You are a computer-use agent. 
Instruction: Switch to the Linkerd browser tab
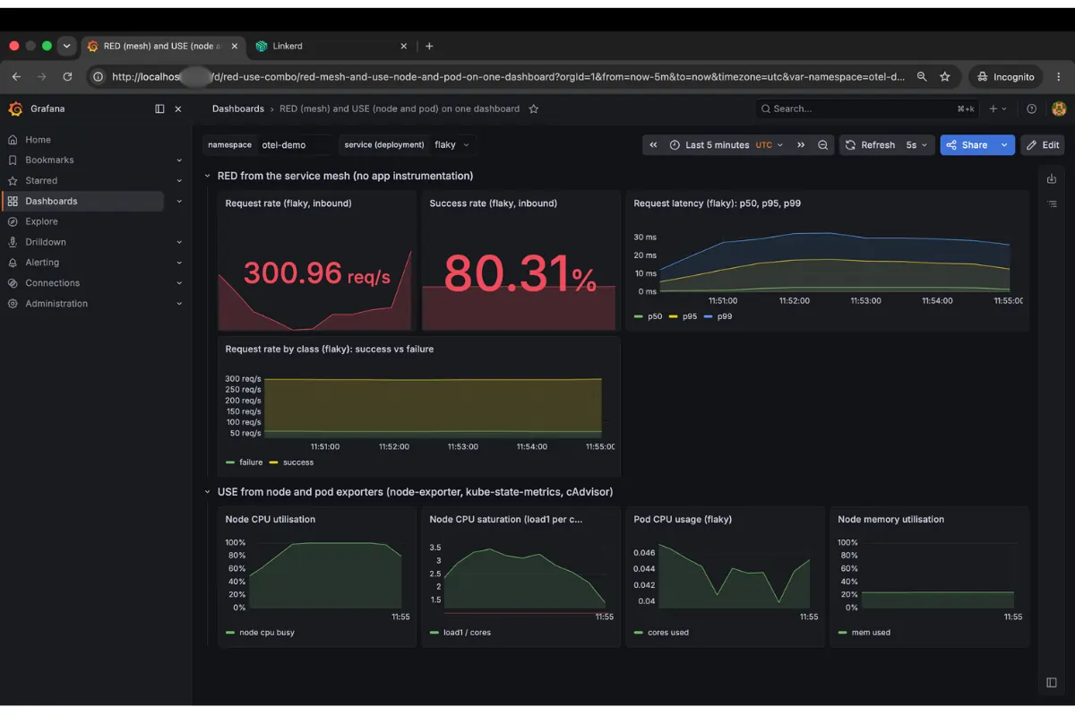[x=331, y=46]
